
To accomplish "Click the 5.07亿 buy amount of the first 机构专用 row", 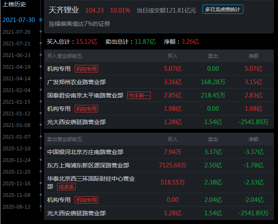I will tap(173, 69).
